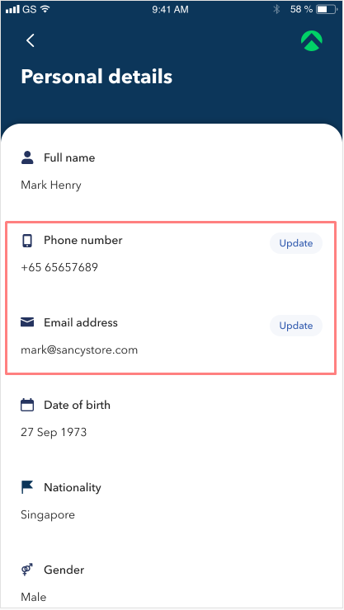This screenshot has height=610, width=344.
Task: Click the Personal details page title
Action: pos(97,76)
